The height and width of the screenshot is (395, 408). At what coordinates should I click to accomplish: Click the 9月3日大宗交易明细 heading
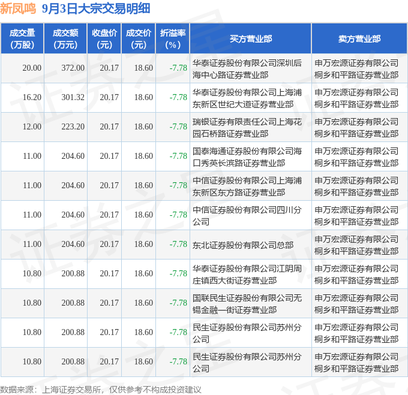click(x=96, y=8)
